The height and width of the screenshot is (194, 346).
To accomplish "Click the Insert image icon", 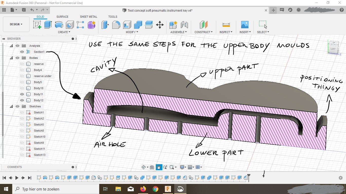I will (x=245, y=25).
